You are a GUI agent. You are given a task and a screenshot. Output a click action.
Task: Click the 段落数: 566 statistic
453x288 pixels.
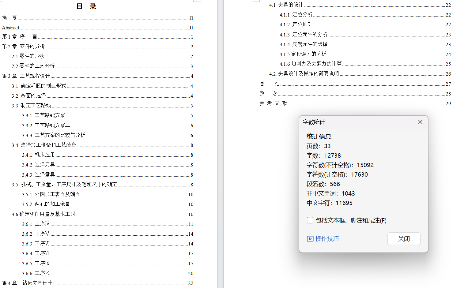[x=323, y=184]
